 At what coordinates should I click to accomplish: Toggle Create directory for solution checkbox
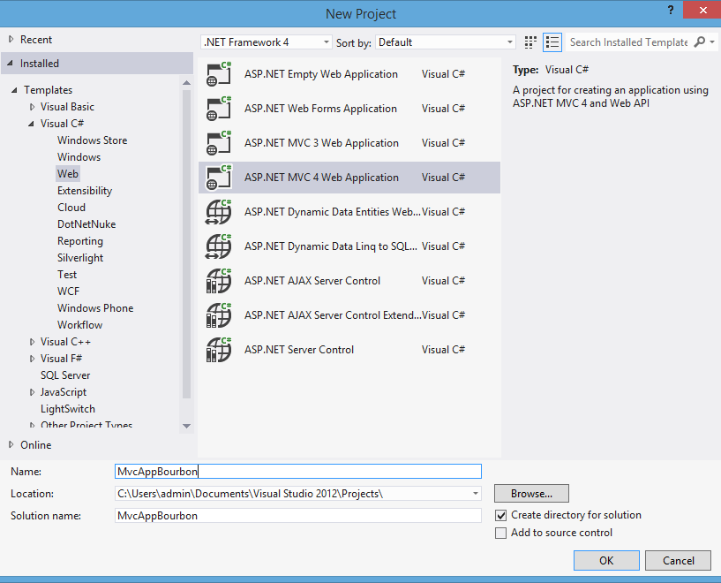[x=500, y=515]
